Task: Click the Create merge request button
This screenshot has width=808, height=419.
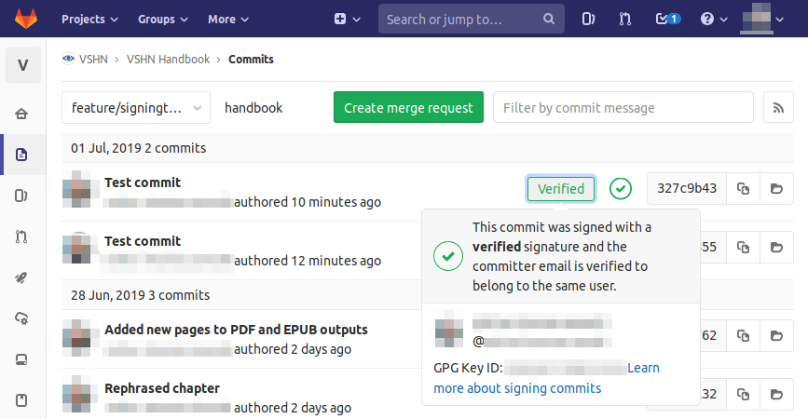Action: point(408,107)
